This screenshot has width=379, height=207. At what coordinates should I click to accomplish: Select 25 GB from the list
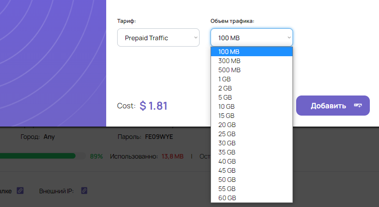252,134
